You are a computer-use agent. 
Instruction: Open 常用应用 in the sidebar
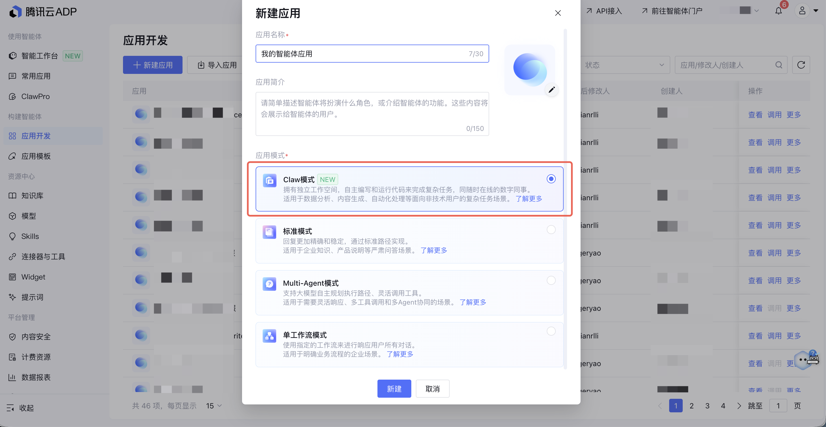pos(36,76)
